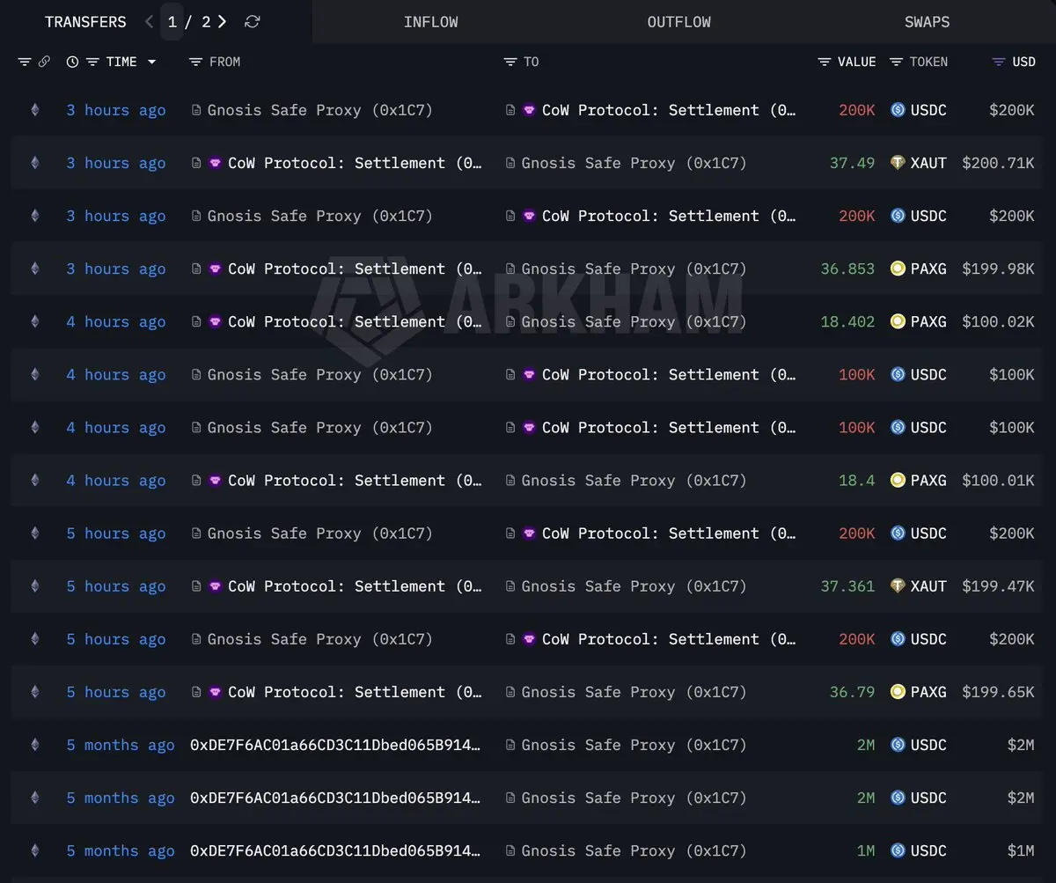Click CoW Protocol logo in $200.71K row
This screenshot has width=1056, height=883.
click(215, 163)
